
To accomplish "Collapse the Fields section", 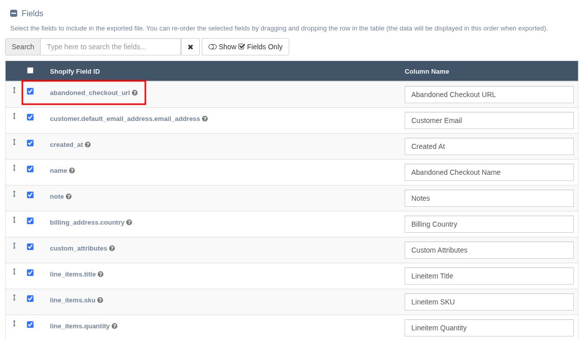I will coord(14,14).
